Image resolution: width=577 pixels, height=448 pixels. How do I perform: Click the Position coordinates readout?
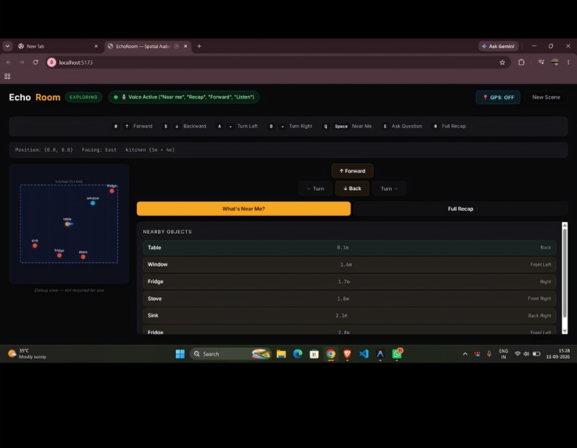[44, 150]
